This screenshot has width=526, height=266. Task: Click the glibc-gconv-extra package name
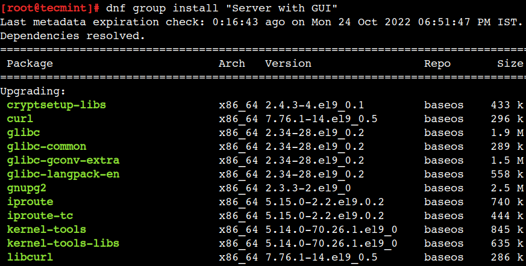[63, 161]
